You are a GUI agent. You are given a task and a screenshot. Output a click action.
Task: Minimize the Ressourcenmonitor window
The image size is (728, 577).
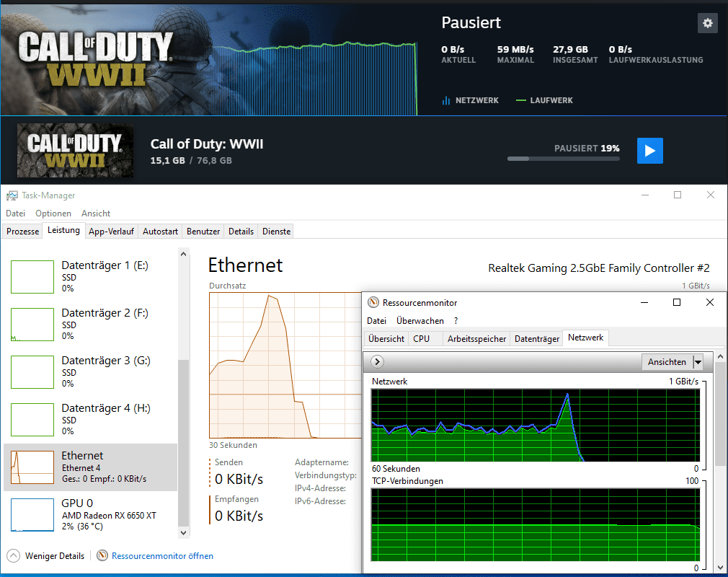pyautogui.click(x=644, y=302)
